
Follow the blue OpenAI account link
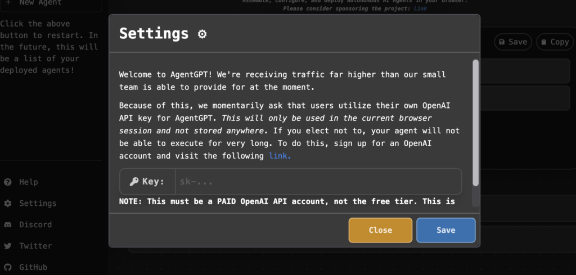(280, 156)
